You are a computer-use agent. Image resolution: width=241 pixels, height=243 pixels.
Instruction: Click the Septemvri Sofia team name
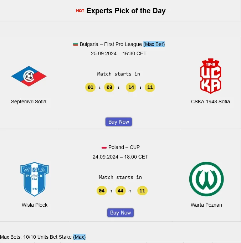29,102
